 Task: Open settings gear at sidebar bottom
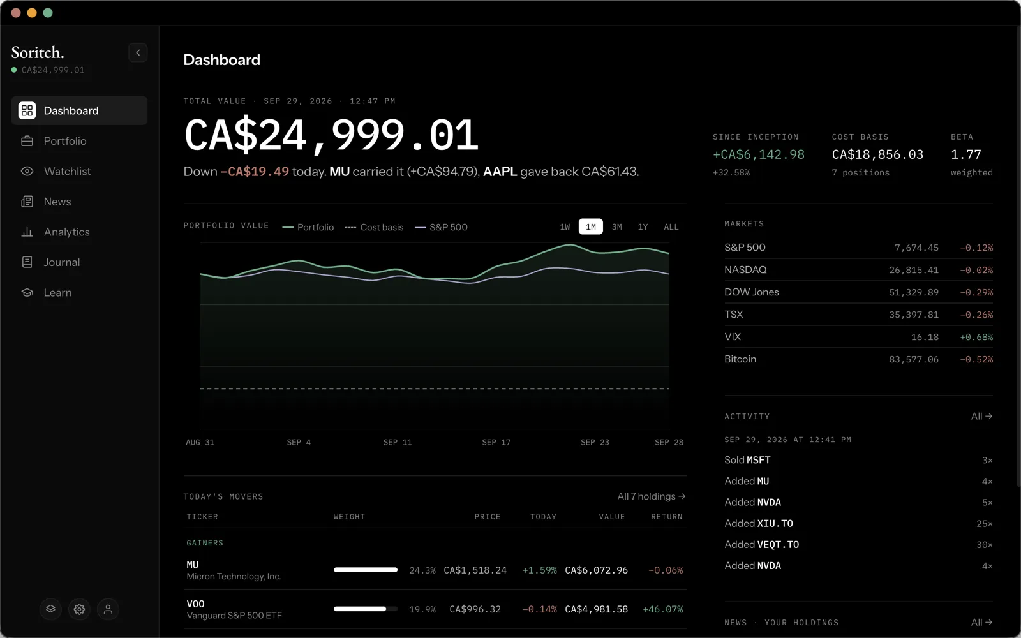79,609
